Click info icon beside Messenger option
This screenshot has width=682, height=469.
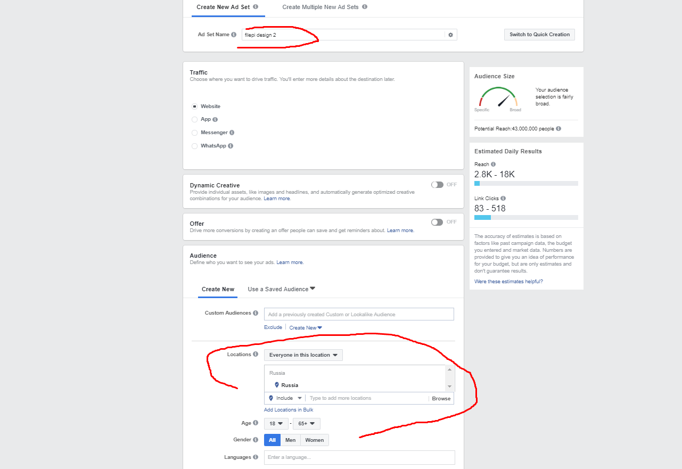pyautogui.click(x=232, y=133)
